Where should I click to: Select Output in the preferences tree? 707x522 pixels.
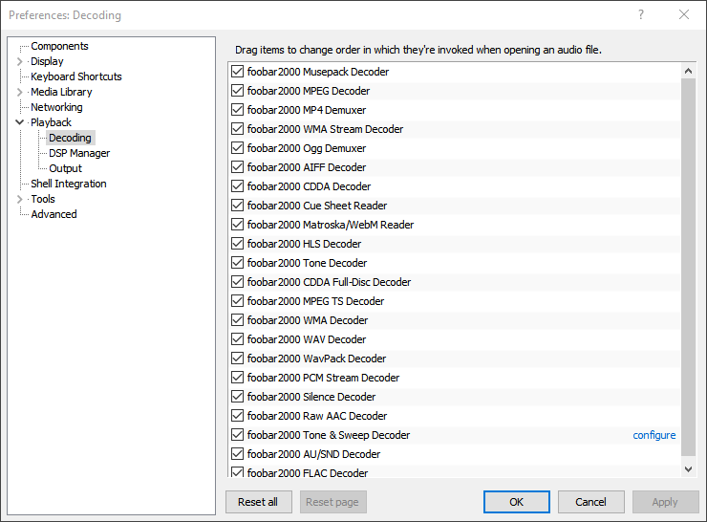click(66, 168)
